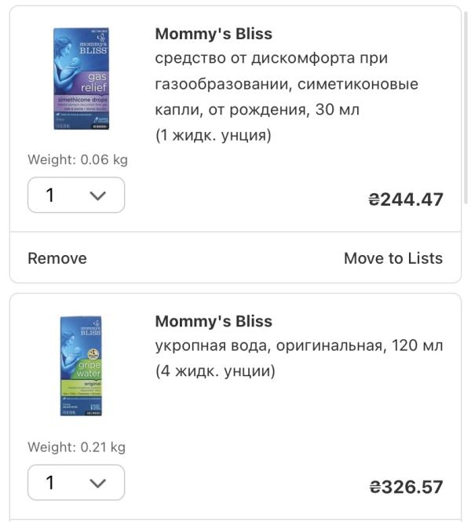The height and width of the screenshot is (522, 471).
Task: Click the ₴244.47 price
Action: pos(406,199)
